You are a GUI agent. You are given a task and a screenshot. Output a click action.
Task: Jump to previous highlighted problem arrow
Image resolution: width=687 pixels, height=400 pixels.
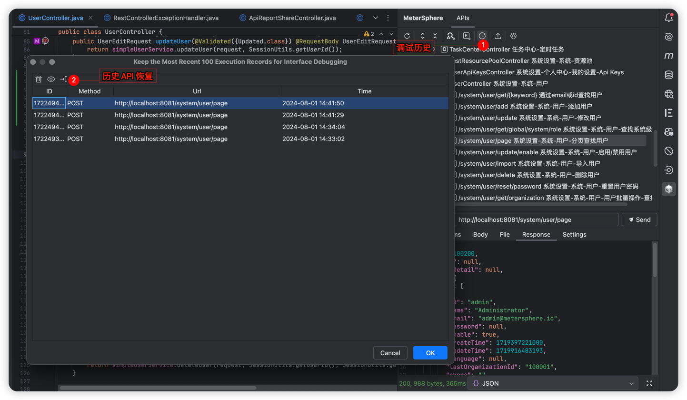point(381,34)
